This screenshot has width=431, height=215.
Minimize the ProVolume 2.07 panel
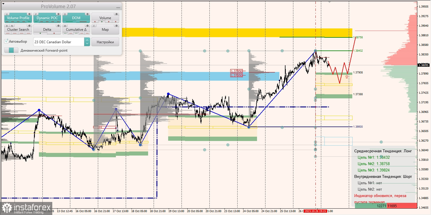point(118,7)
